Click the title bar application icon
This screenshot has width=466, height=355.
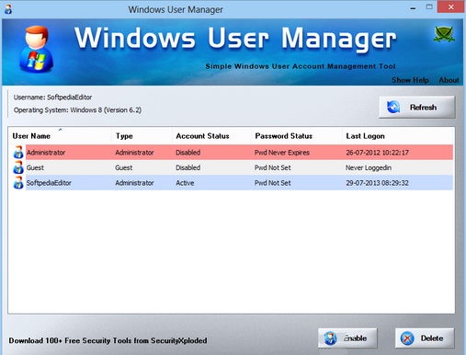8,9
